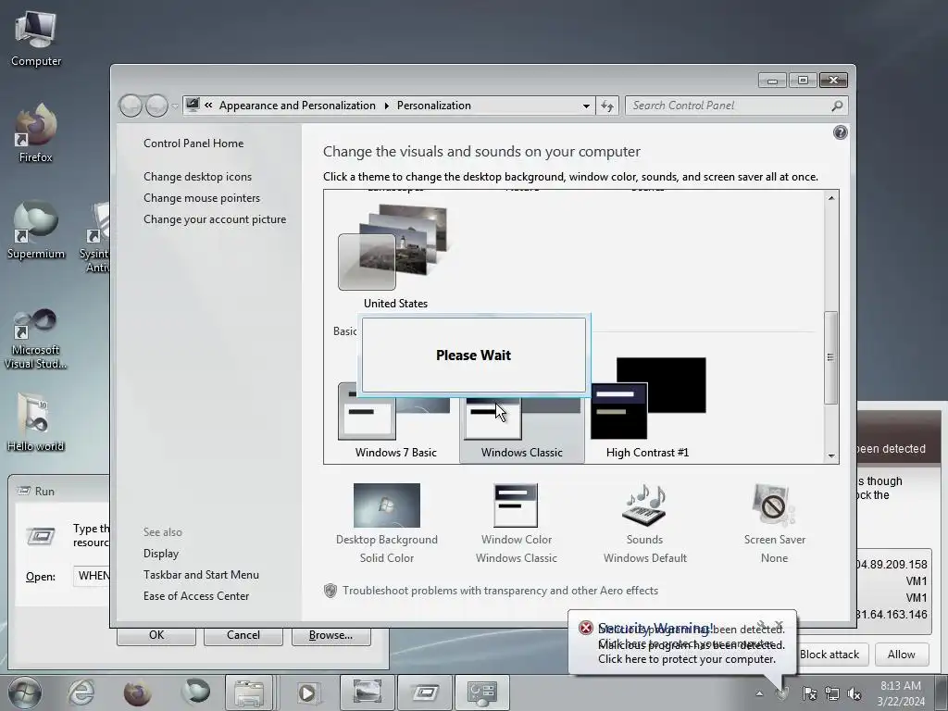Screen dimensions: 948x711
Task: Open Ease of Access Center link
Action: 196,596
